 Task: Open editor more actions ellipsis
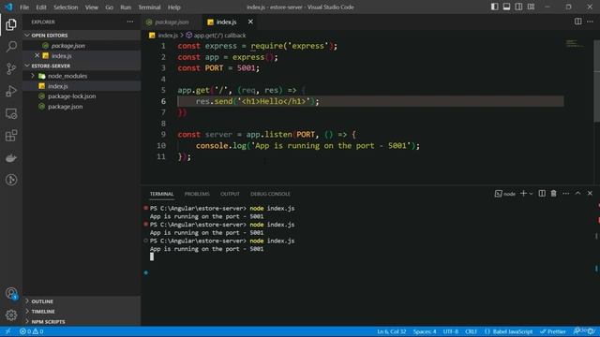tap(590, 22)
